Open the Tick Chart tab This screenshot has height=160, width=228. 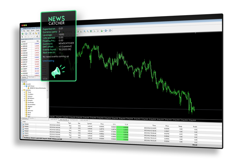coord(32,77)
